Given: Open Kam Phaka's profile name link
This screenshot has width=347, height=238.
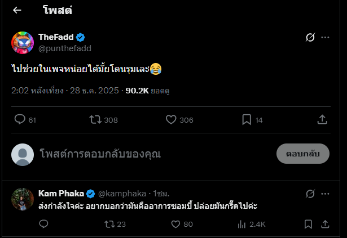Looking at the screenshot, I should coord(61,194).
